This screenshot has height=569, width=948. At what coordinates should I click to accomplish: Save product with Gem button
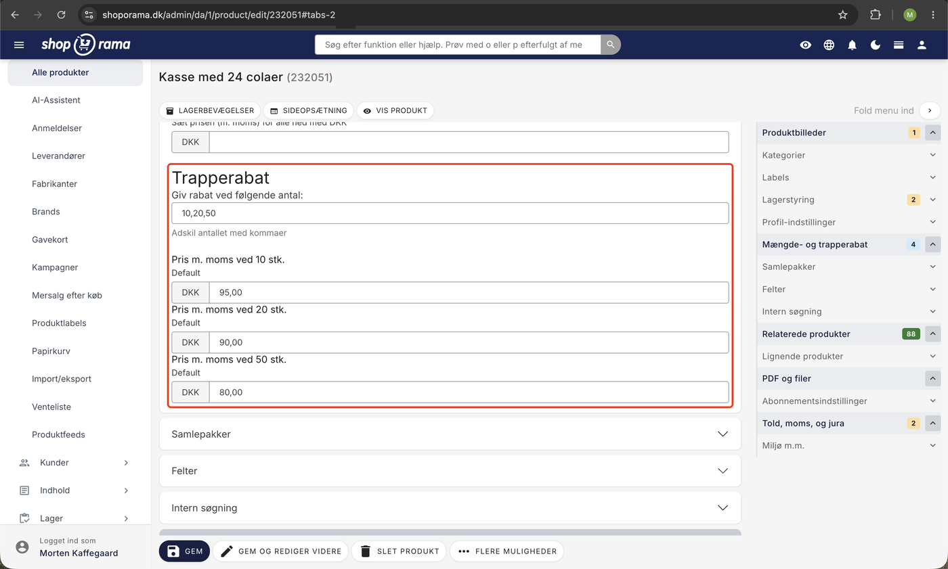coord(185,551)
